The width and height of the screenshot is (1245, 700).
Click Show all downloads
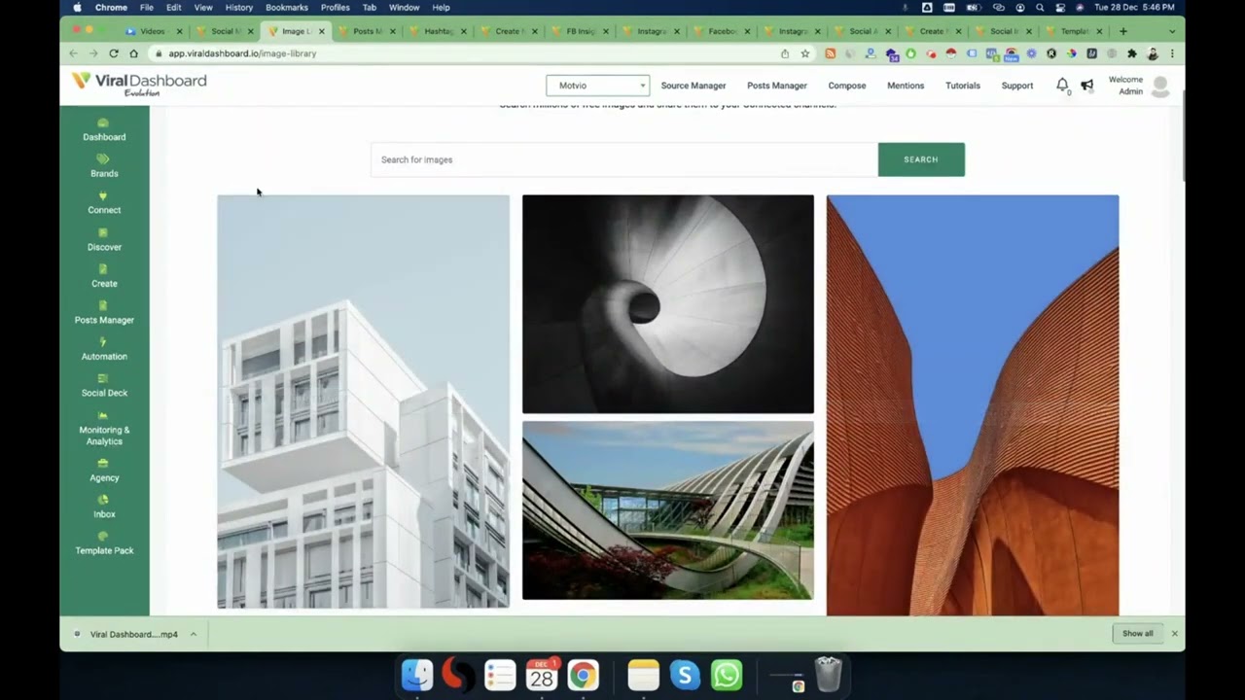click(x=1137, y=634)
